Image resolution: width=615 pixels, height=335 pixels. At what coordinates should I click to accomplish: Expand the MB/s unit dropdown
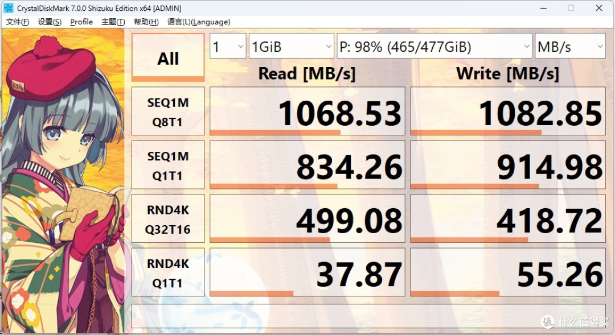(570, 46)
